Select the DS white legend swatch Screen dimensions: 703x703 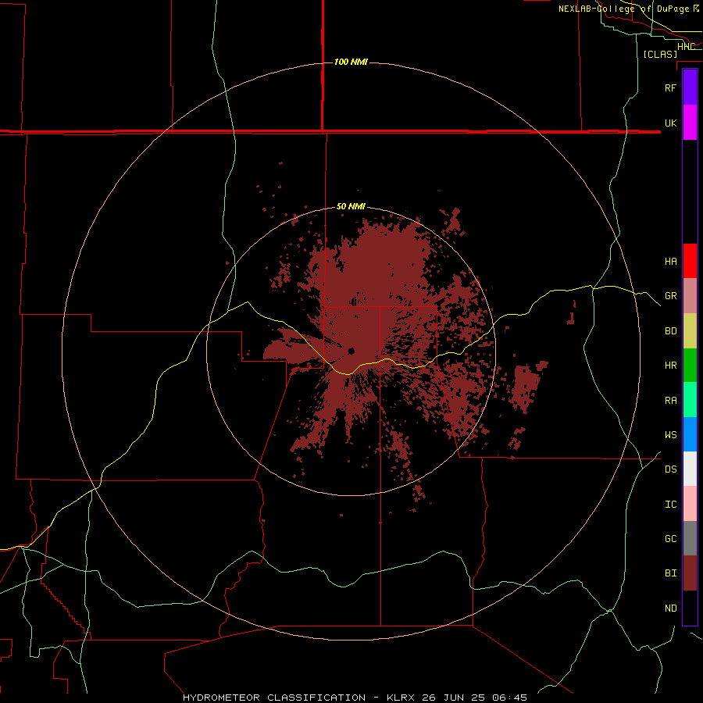[x=690, y=469]
